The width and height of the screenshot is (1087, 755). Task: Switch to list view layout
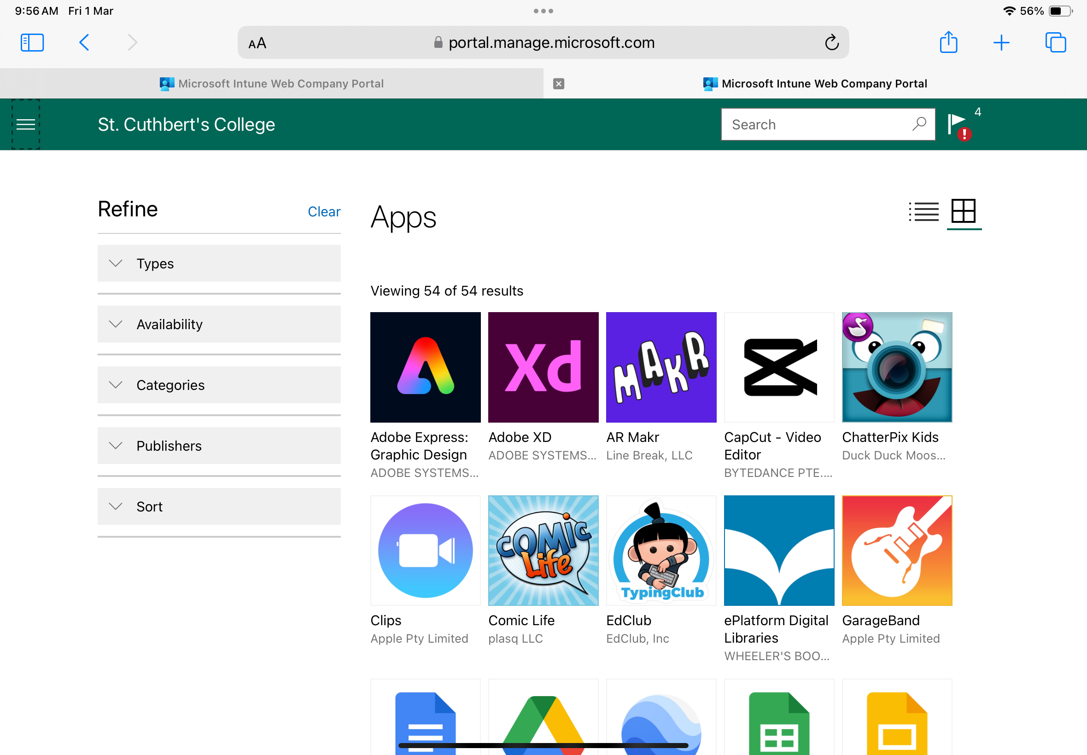tap(924, 211)
